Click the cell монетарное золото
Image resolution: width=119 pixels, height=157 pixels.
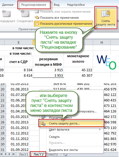click(78, 59)
